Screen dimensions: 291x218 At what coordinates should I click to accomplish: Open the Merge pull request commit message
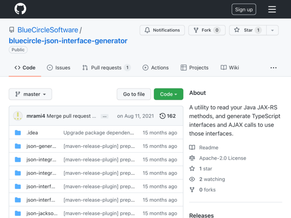click(71, 116)
